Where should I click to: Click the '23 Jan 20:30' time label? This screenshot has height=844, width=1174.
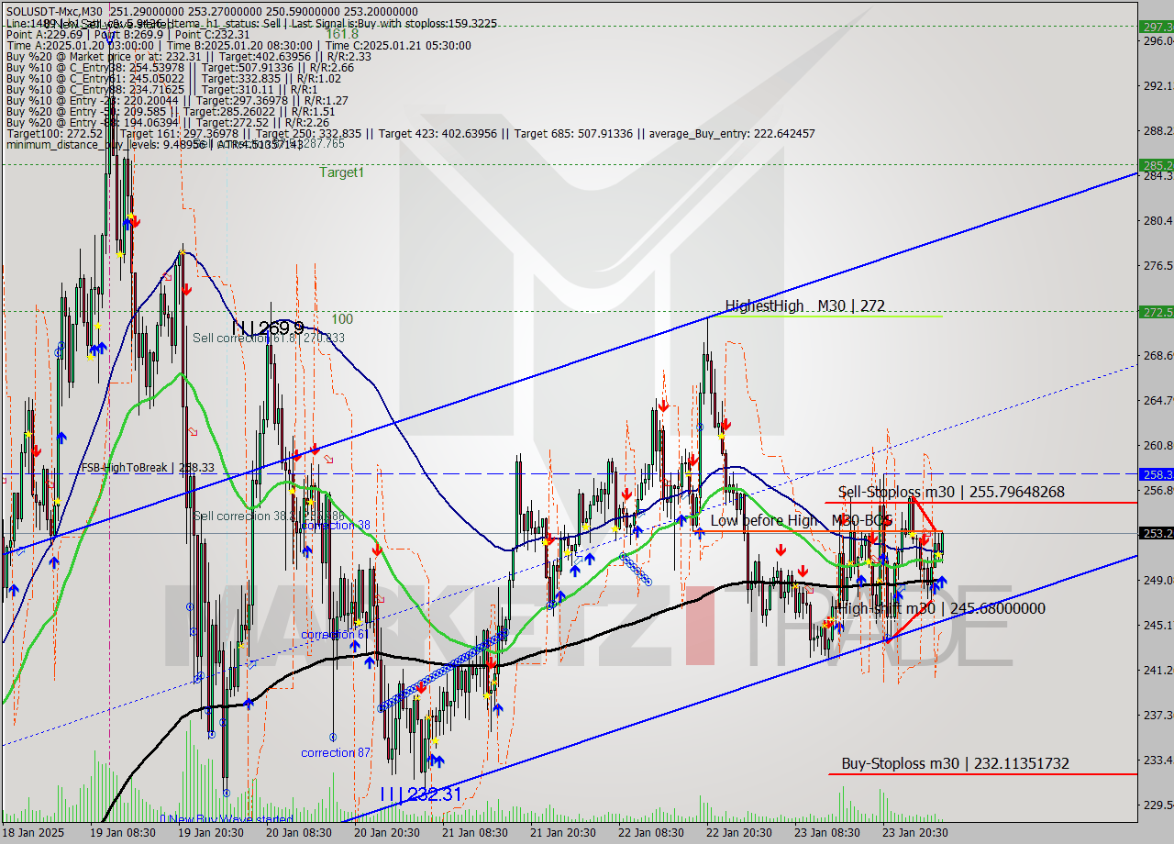tap(914, 833)
